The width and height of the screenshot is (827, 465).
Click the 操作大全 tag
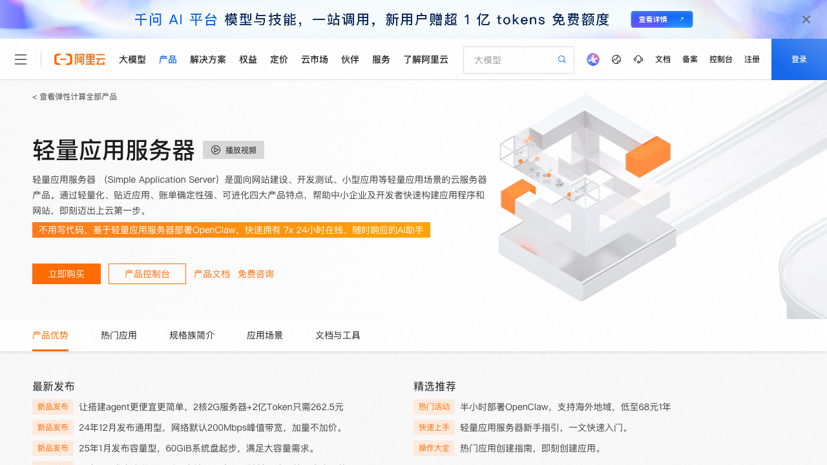[434, 448]
